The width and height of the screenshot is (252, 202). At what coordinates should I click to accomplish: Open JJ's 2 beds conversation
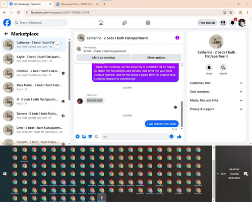pyautogui.click(x=34, y=102)
